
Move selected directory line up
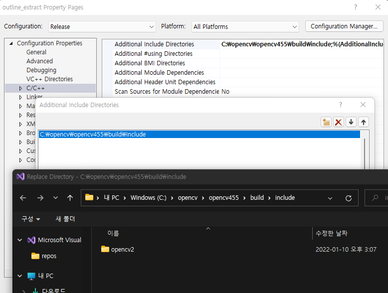(363, 122)
